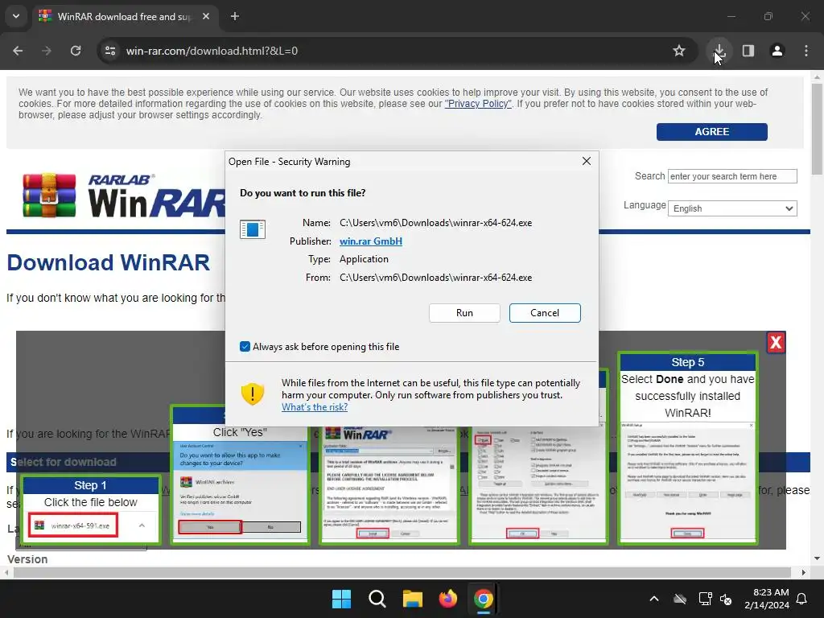Image resolution: width=824 pixels, height=618 pixels.
Task: Reload the win-rar.com page
Action: (76, 51)
